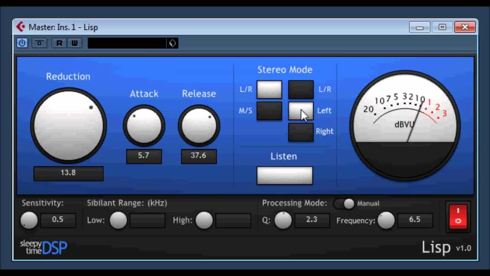This screenshot has height=276, width=490.
Task: Enable the Write automation icon
Action: [x=74, y=43]
